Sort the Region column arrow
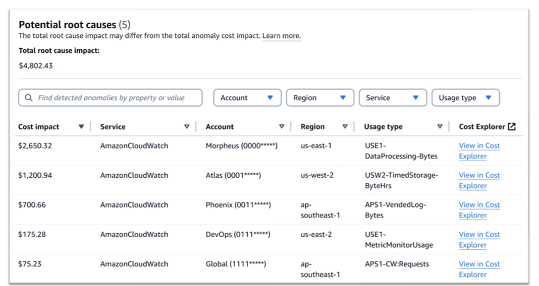 pyautogui.click(x=345, y=126)
